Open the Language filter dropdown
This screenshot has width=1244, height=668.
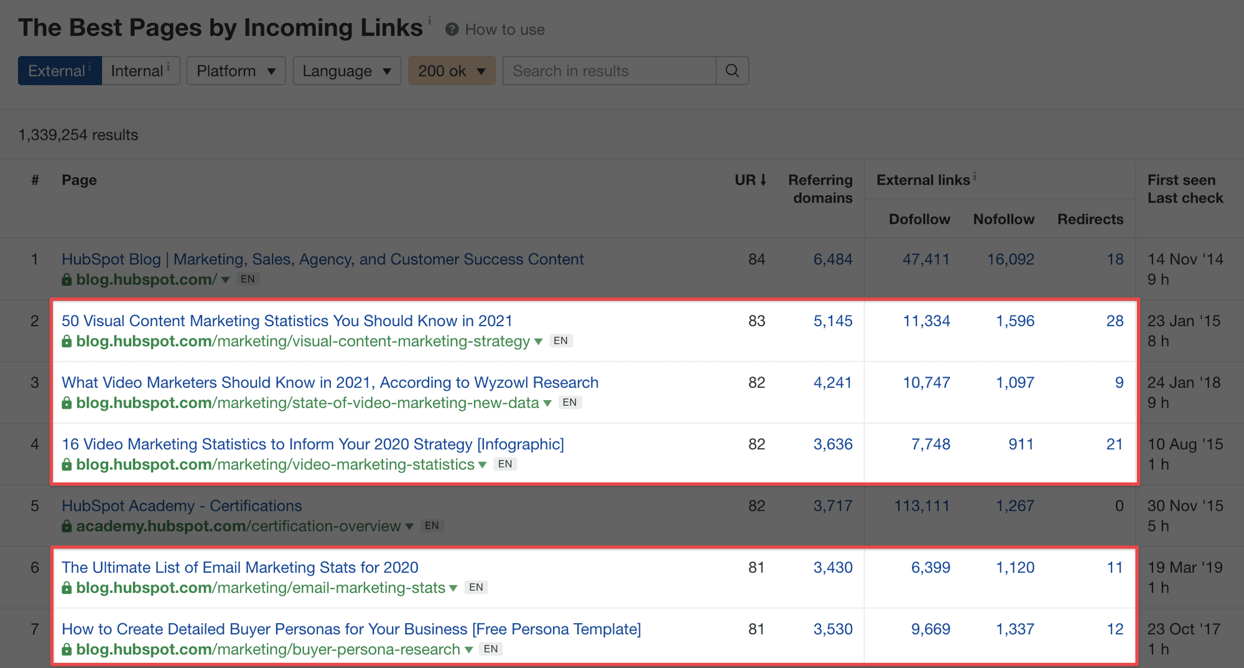[x=347, y=71]
